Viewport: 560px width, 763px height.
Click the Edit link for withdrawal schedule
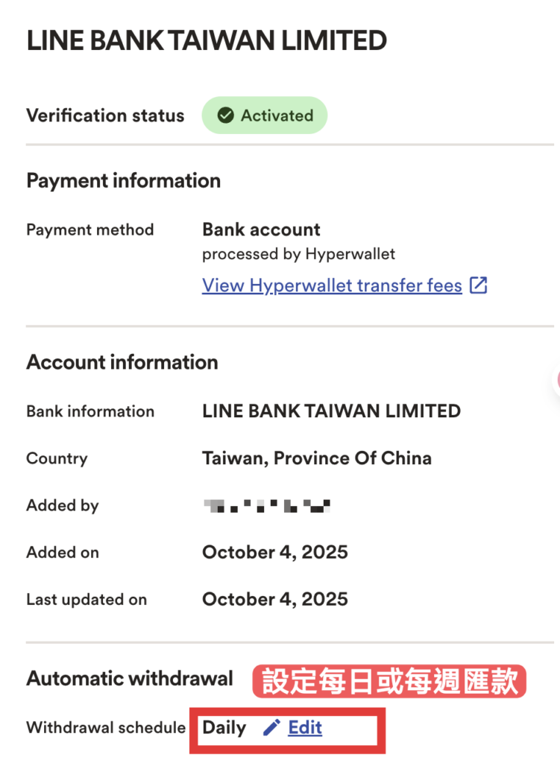pos(305,728)
